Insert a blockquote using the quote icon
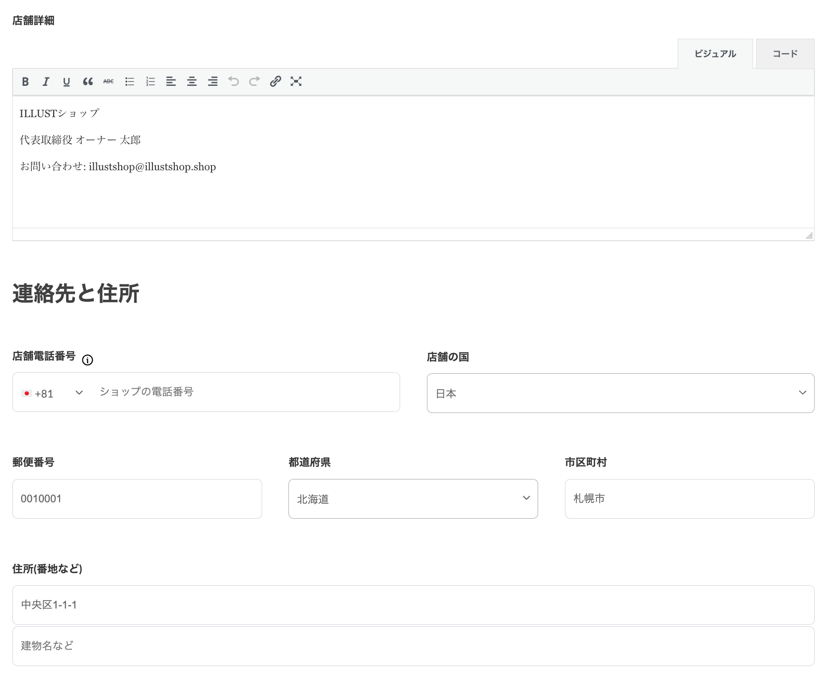 [x=88, y=82]
